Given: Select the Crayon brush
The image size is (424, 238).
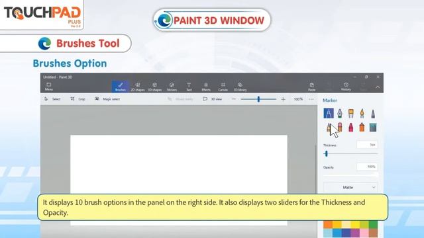Looking at the screenshot, I should pos(350,127).
